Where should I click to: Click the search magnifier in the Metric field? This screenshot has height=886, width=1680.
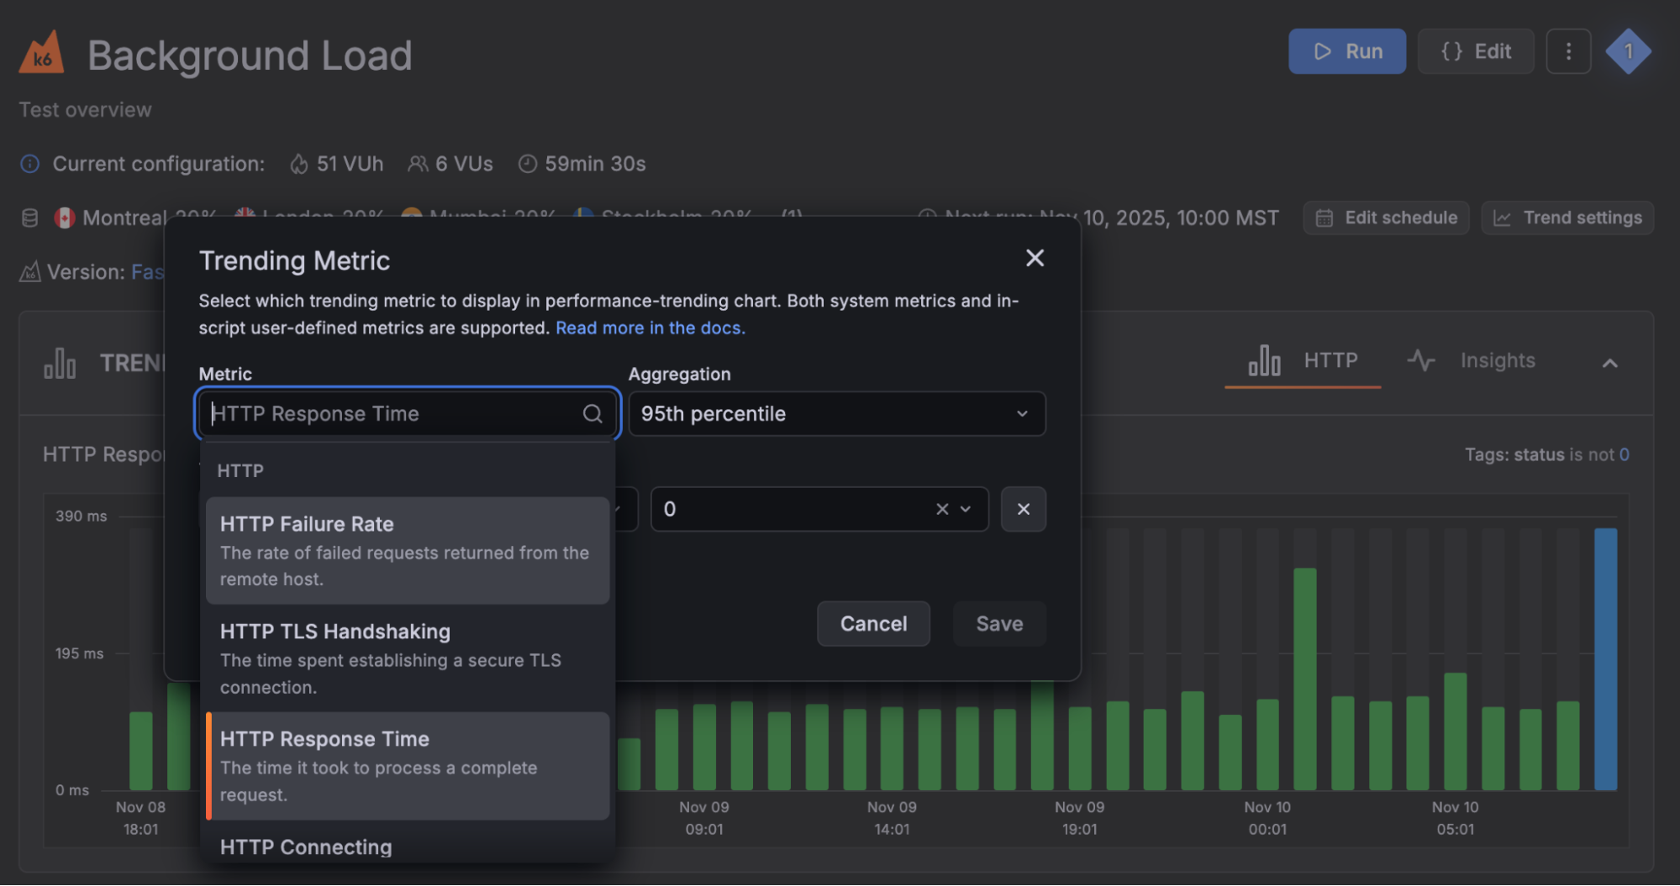(592, 413)
